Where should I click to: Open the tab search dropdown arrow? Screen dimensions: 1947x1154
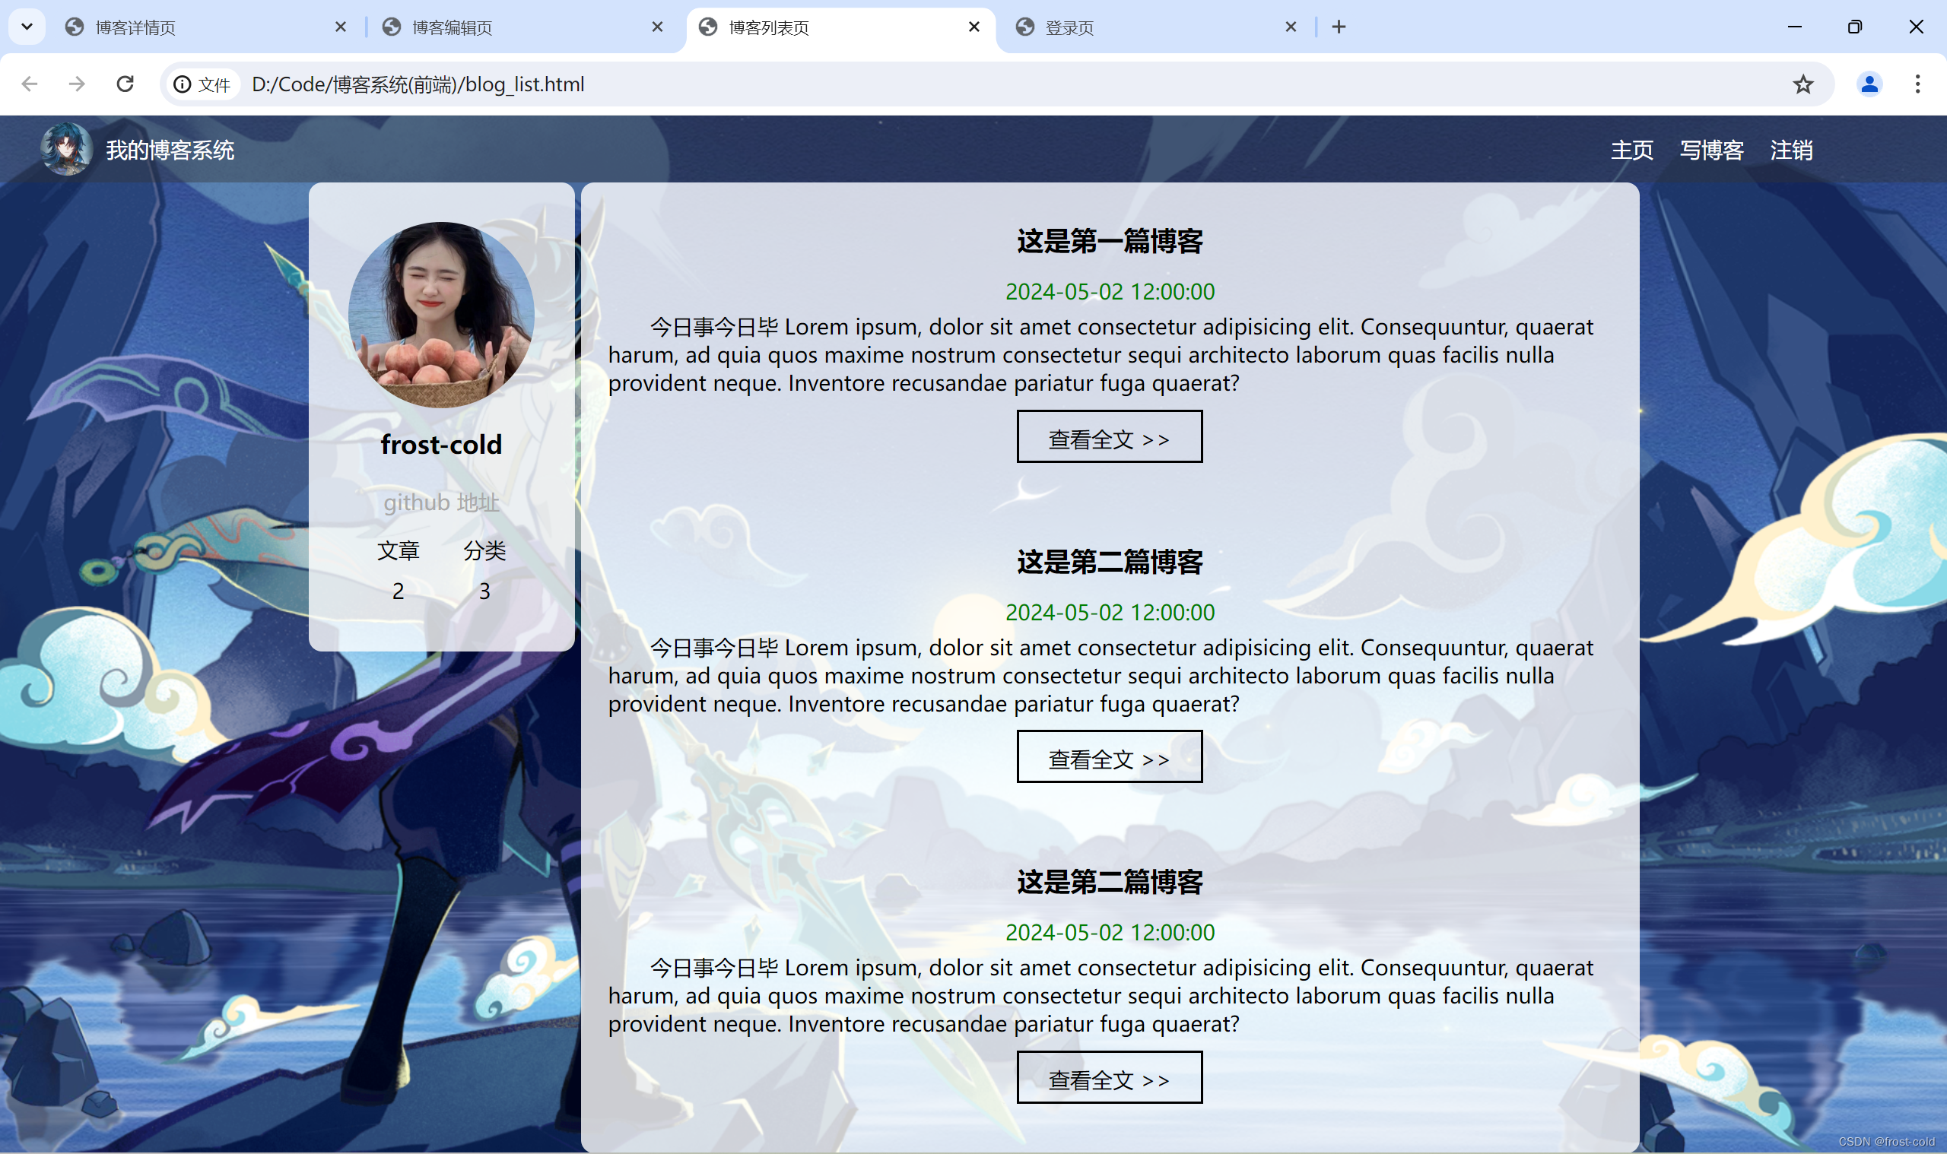point(27,27)
